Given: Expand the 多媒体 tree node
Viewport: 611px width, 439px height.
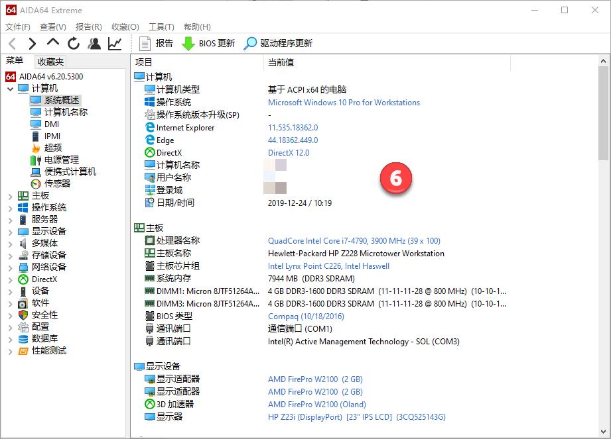Looking at the screenshot, I should click(x=10, y=244).
